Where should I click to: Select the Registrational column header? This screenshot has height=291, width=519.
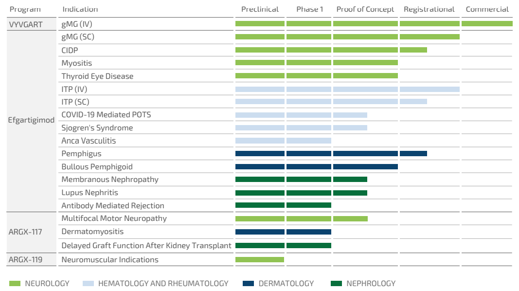coord(429,9)
